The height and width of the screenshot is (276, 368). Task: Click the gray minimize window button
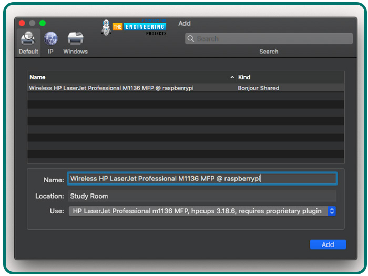point(33,23)
